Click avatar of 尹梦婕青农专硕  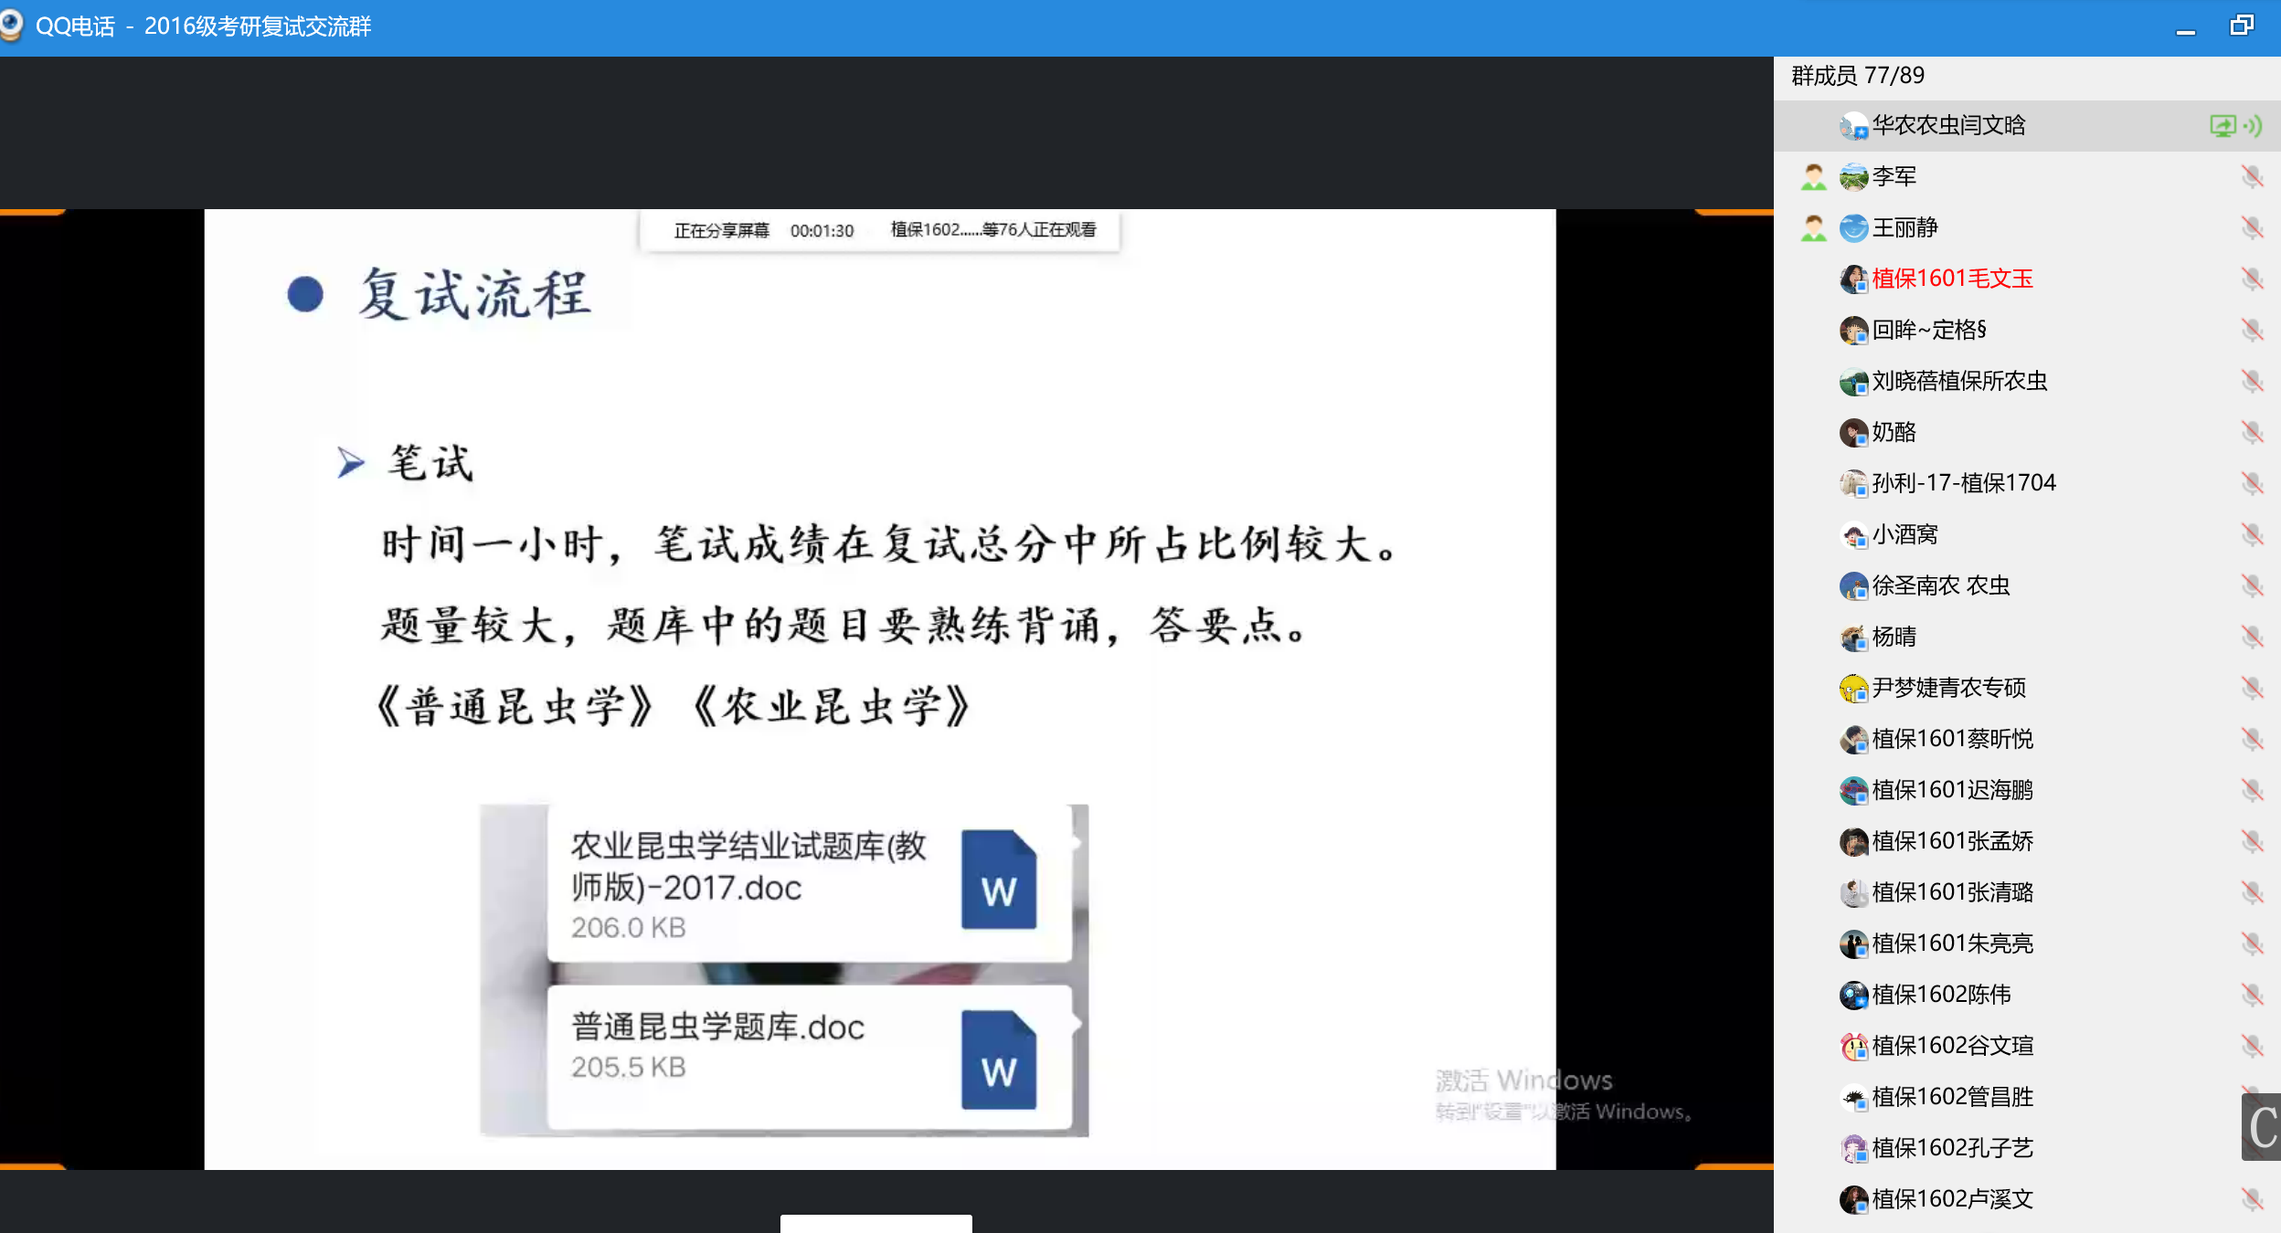tap(1853, 688)
